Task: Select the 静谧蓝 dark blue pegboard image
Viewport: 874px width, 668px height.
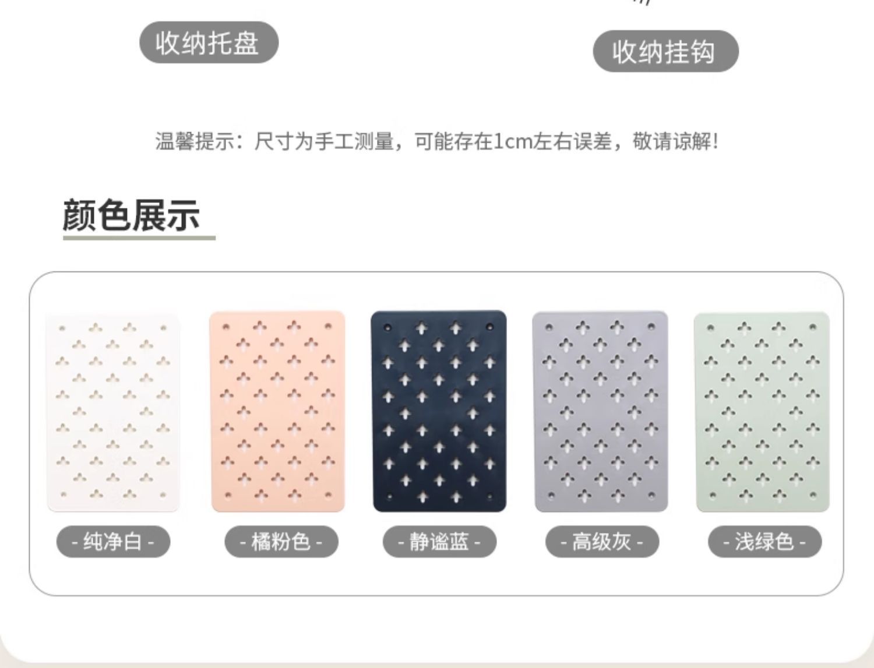Action: coord(439,411)
